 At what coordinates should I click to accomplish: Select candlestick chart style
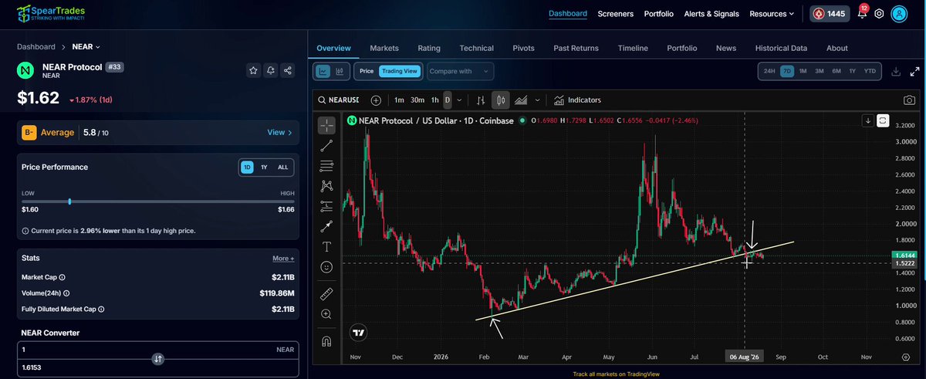click(500, 100)
